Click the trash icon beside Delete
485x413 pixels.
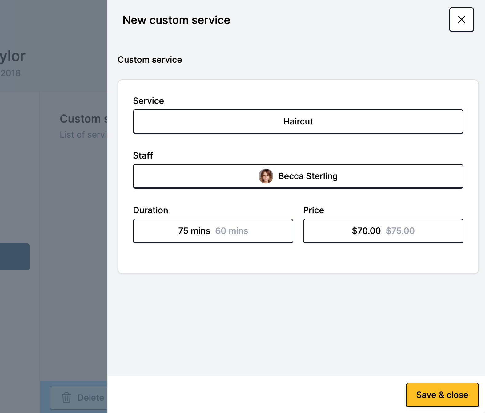66,398
